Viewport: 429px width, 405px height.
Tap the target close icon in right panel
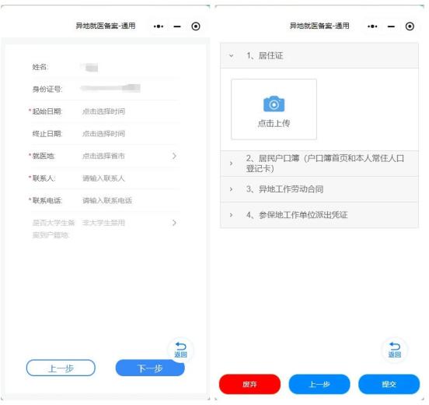410,26
